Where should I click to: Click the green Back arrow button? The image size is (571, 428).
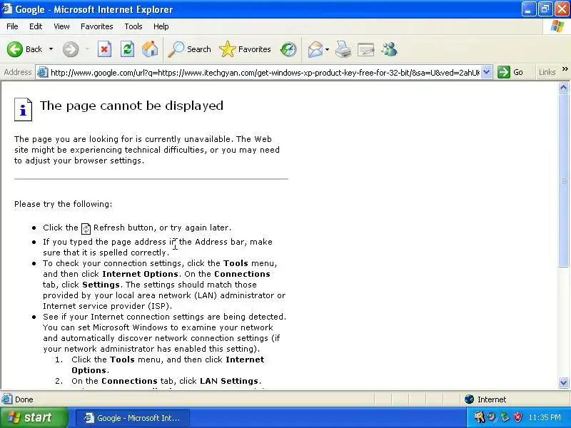[x=15, y=49]
